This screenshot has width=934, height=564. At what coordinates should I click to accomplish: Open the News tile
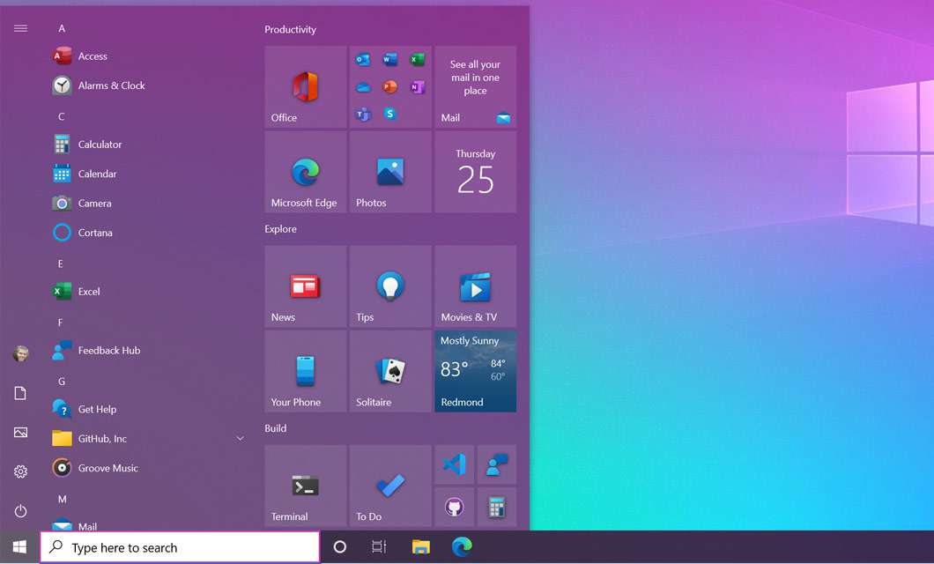tap(306, 286)
